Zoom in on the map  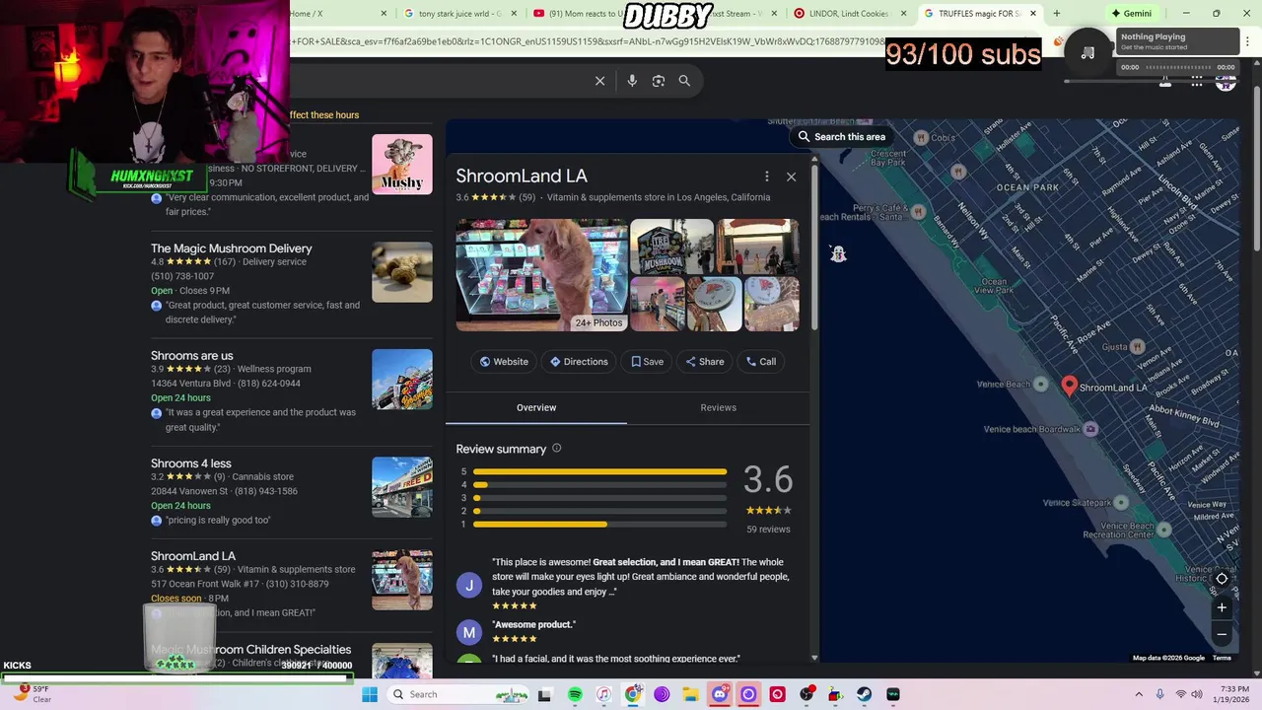[x=1222, y=607]
